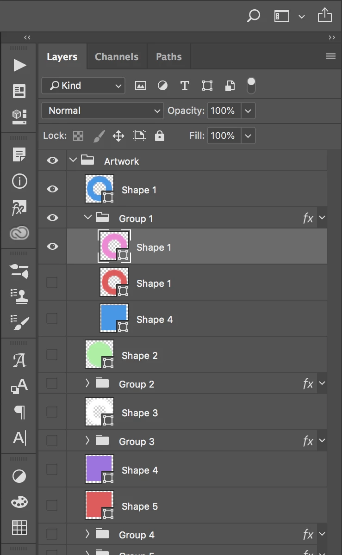This screenshot has width=342, height=555.
Task: Open the Paragraph panel pilcrow icon
Action: pos(20,411)
